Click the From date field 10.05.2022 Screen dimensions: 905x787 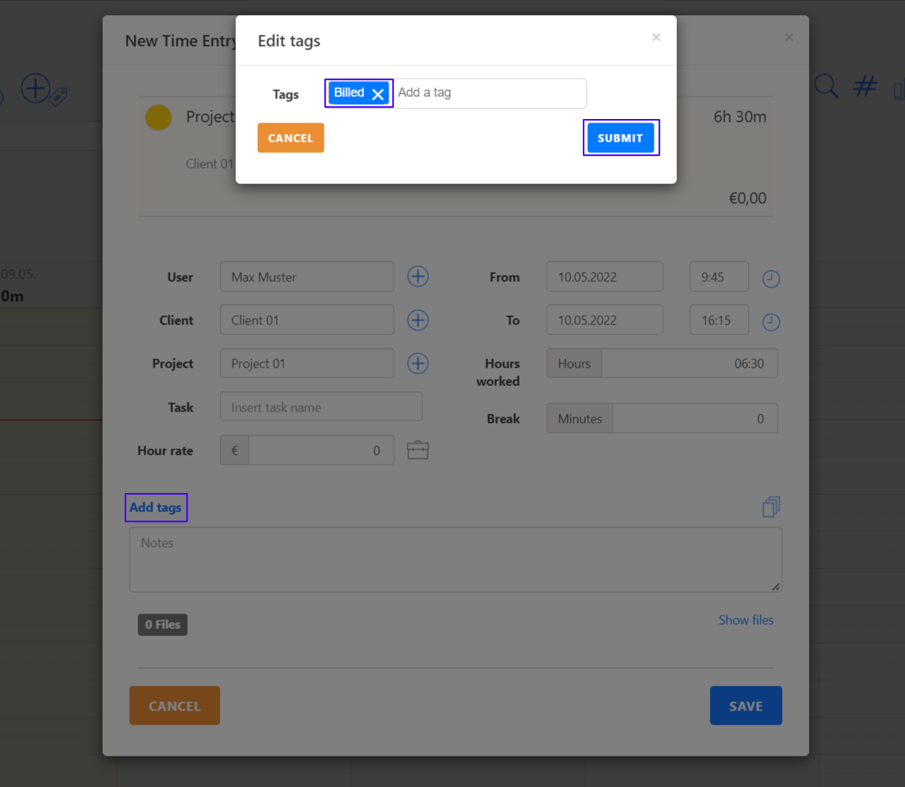click(x=605, y=276)
